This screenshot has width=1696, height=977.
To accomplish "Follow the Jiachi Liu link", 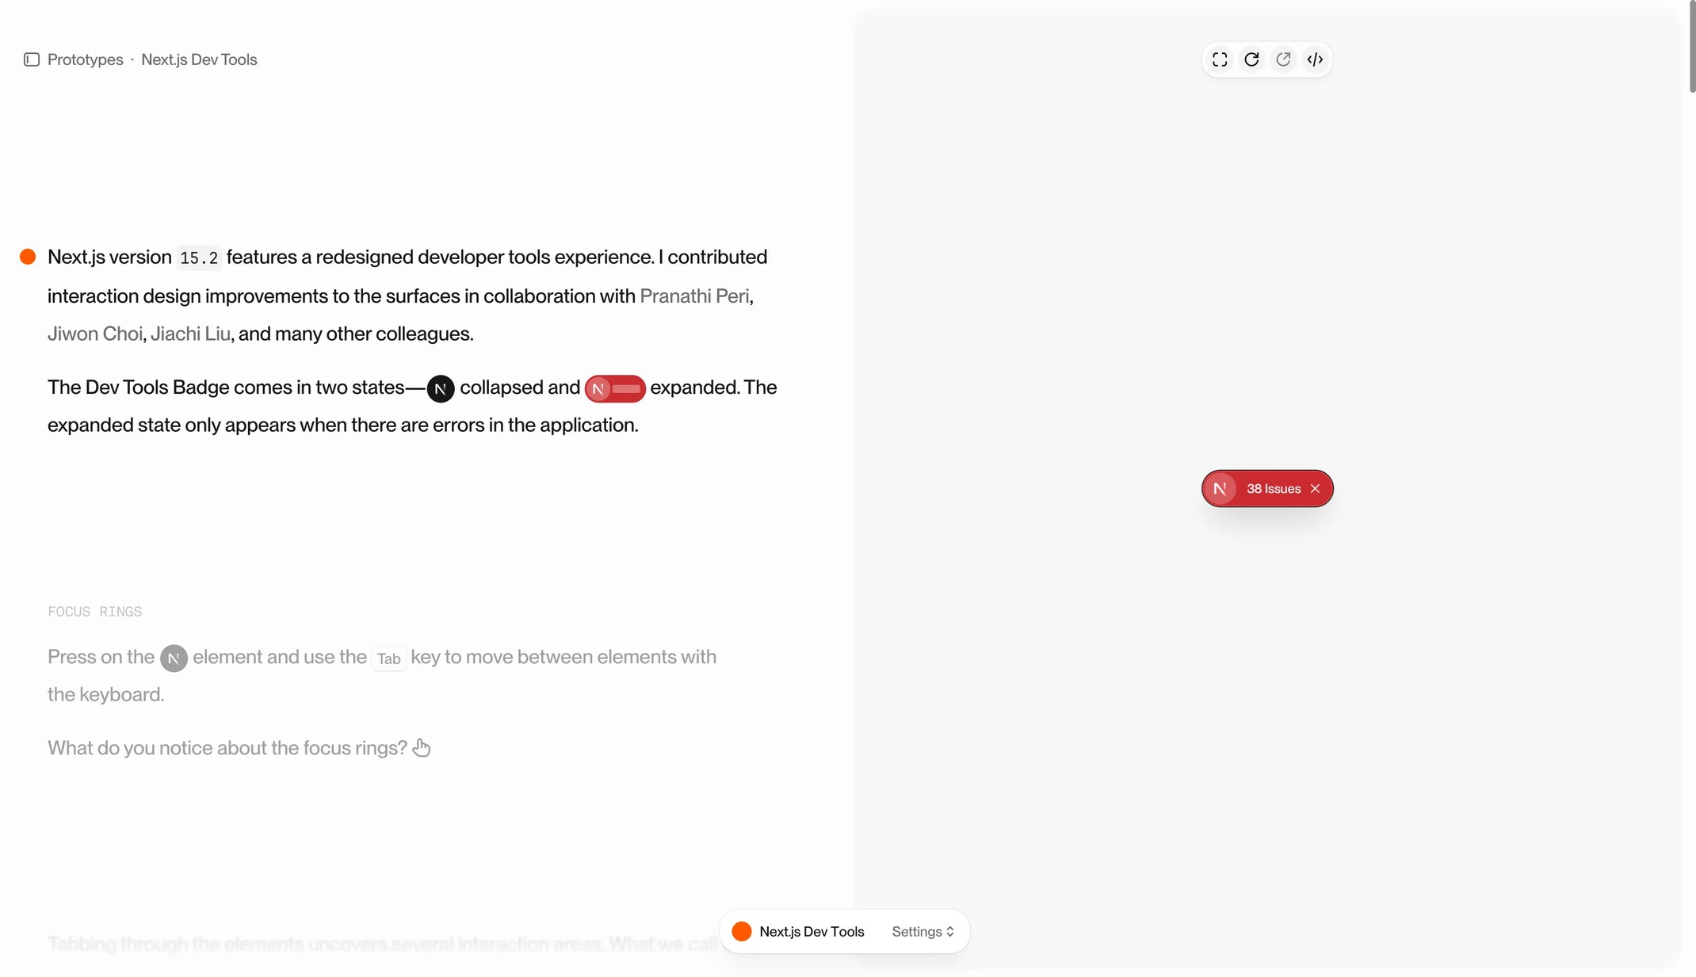I will click(x=190, y=334).
